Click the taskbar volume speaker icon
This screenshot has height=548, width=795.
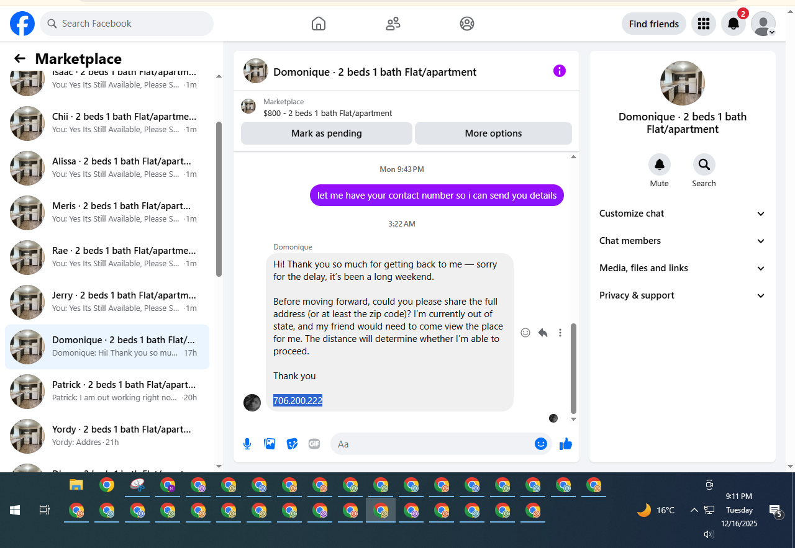coord(709,534)
